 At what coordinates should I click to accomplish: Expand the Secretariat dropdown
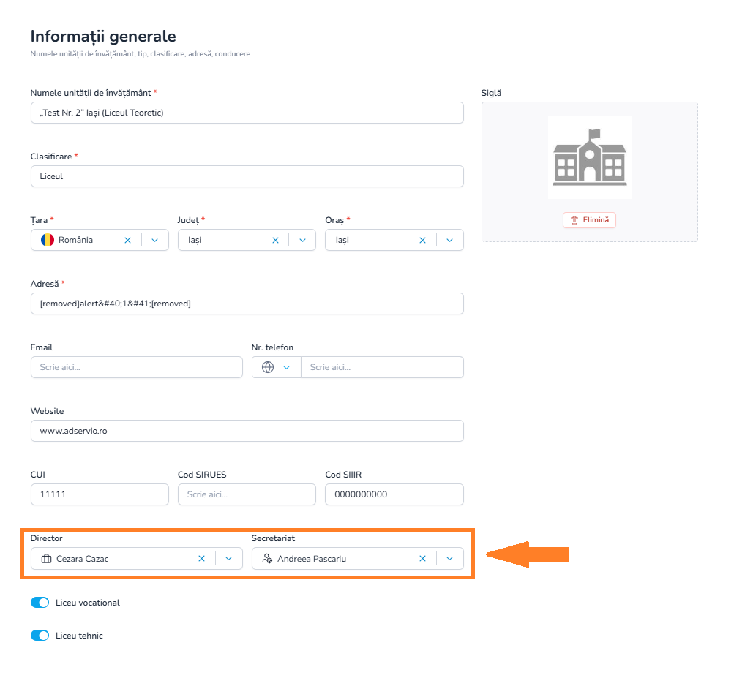point(449,558)
